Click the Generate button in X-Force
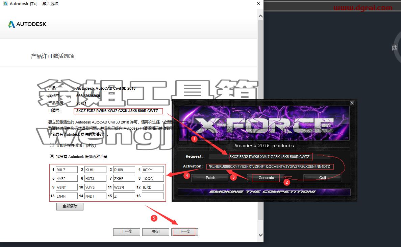 point(266,178)
